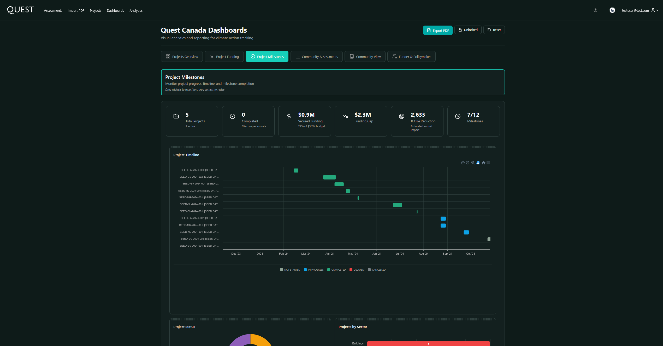Click the timeline zoom out icon
The width and height of the screenshot is (663, 346).
pos(468,163)
